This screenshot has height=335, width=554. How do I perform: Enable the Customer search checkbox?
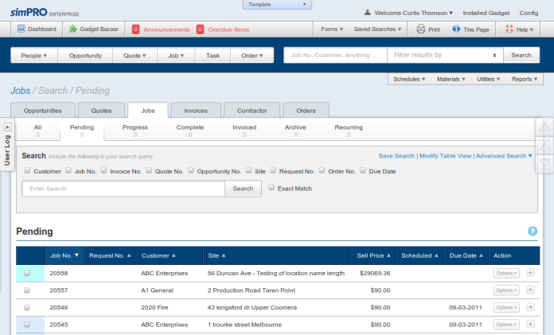coord(27,170)
